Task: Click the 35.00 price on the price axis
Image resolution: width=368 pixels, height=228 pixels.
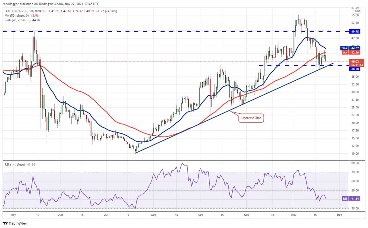Action: (x=355, y=77)
